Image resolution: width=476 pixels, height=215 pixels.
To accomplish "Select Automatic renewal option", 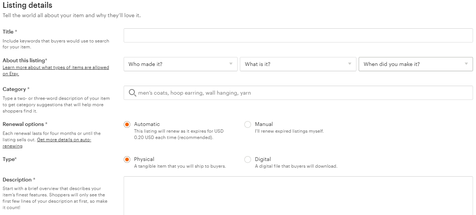I will click(127, 124).
